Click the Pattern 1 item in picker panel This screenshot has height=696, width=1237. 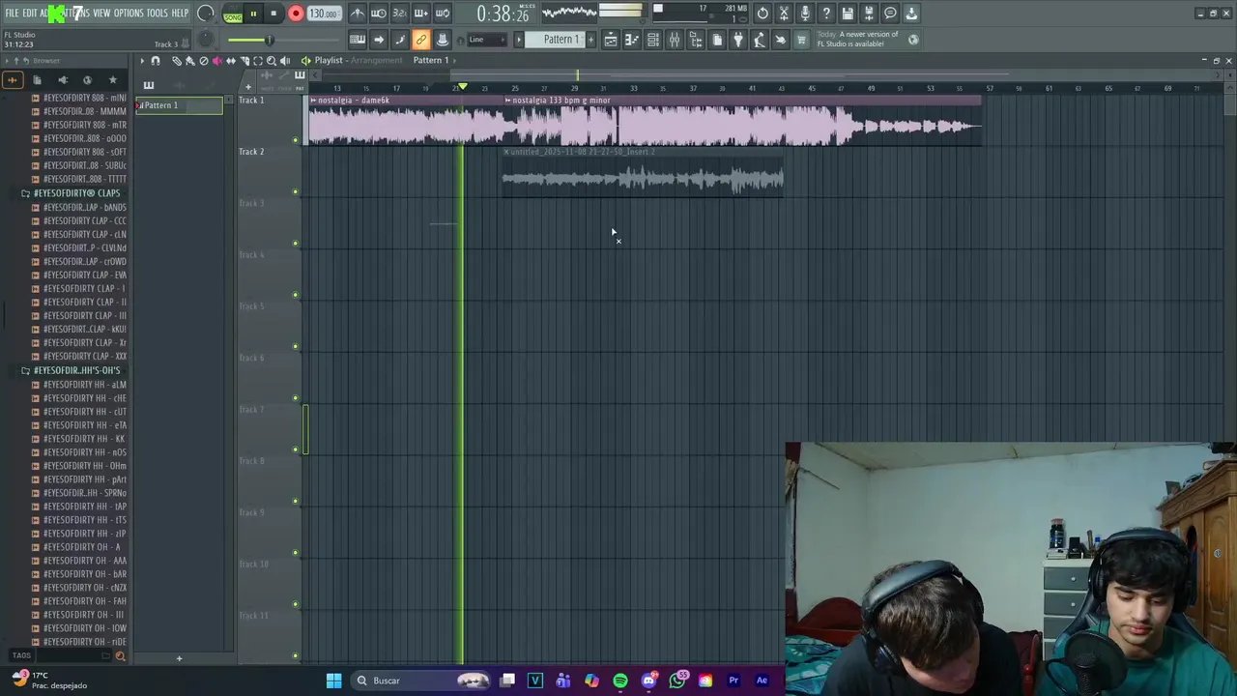pyautogui.click(x=179, y=105)
